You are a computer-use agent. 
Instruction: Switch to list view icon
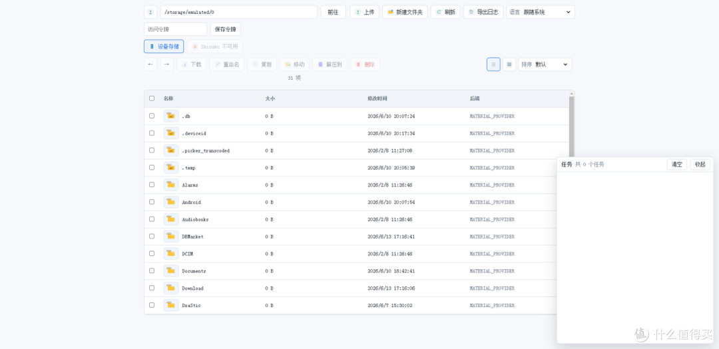pyautogui.click(x=493, y=64)
